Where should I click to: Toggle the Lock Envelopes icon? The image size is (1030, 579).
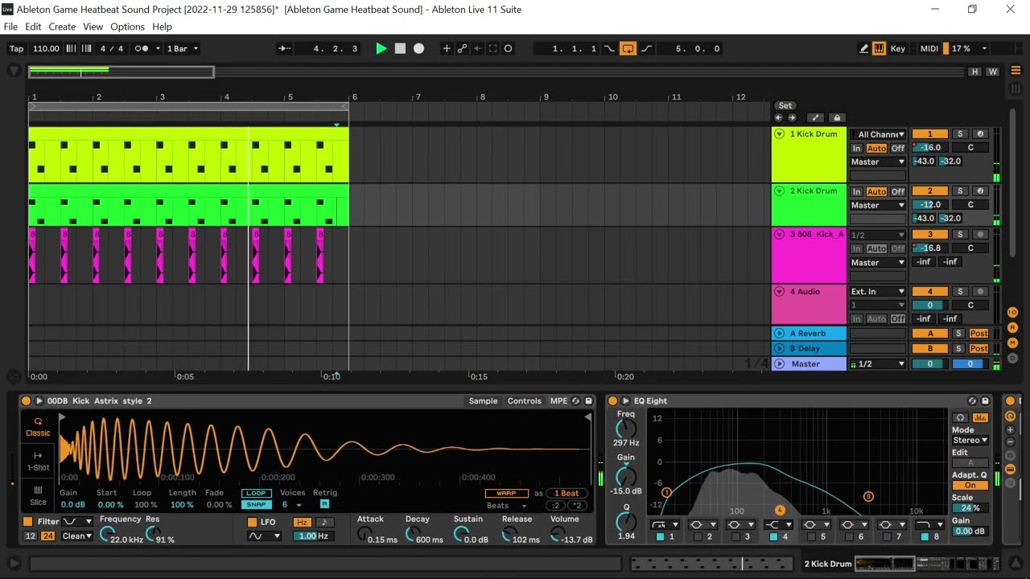pos(837,117)
